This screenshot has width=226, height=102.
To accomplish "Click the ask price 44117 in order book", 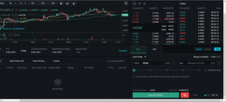I will click(135, 13).
